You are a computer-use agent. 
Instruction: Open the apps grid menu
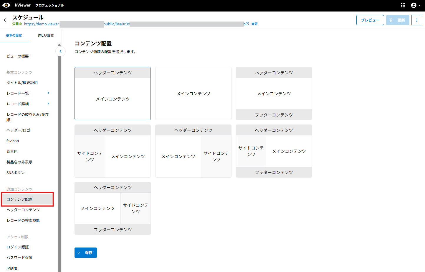click(x=403, y=5)
